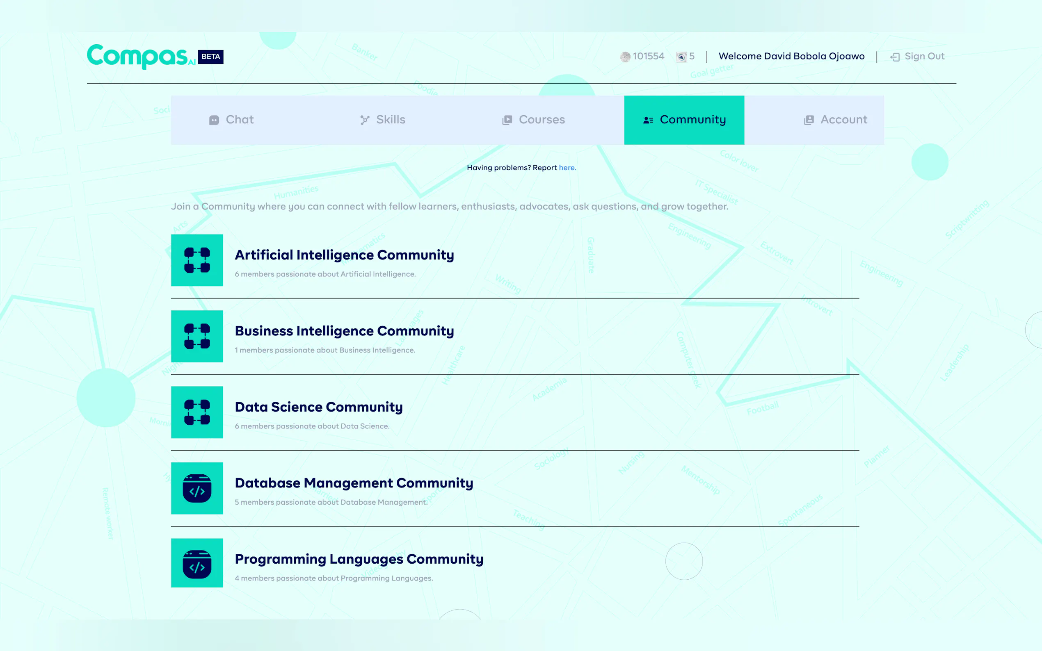Switch to the Skills tab

click(x=382, y=120)
